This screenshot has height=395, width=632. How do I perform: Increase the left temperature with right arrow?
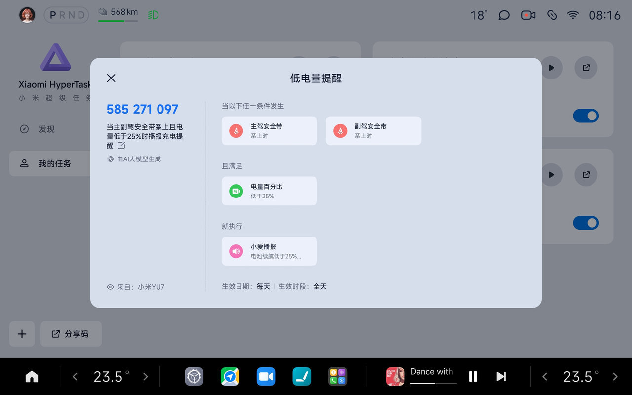click(145, 377)
